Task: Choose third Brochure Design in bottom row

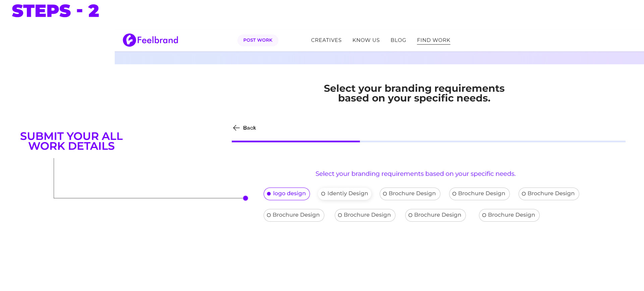Action: pos(435,215)
